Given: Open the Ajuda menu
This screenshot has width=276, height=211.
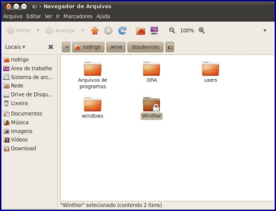Looking at the screenshot, I should pos(103,16).
